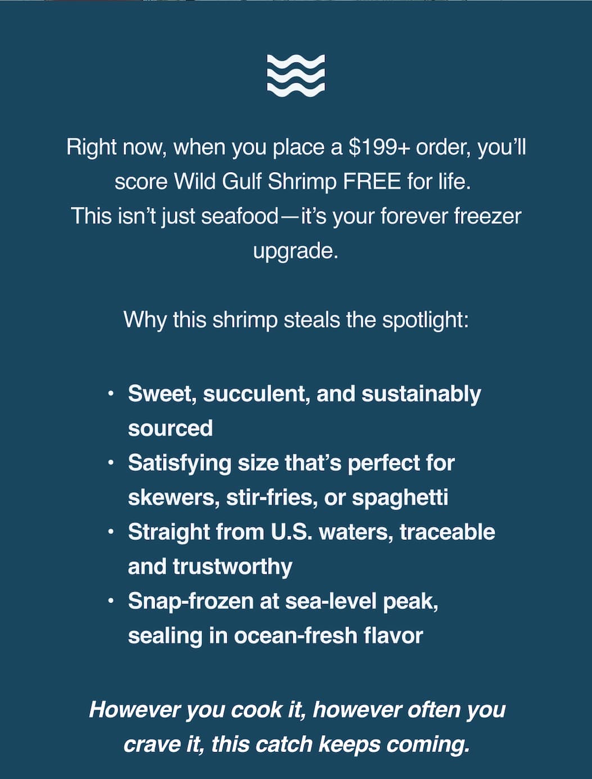592x779 pixels.
Task: Select the "Snap-frozen at sea-level peak," line
Action: [283, 601]
